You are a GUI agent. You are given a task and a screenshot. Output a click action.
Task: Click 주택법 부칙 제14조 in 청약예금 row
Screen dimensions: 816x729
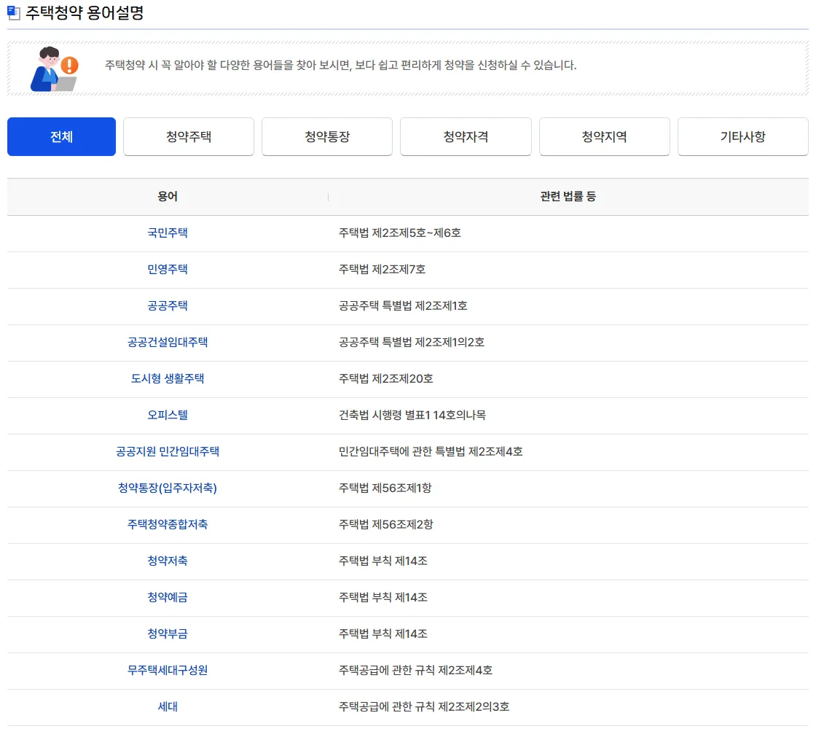coord(383,597)
